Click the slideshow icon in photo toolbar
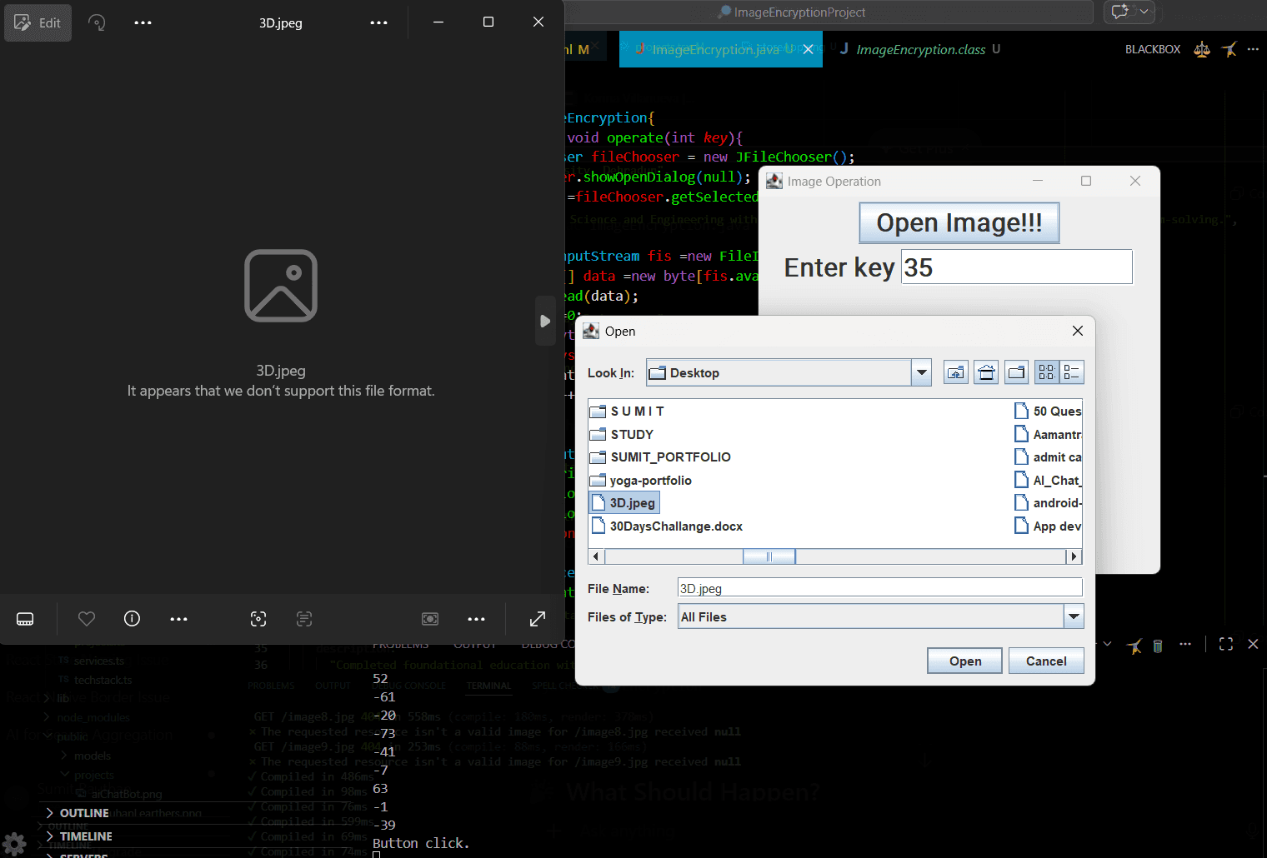Screen dimensions: 1267x858 (430, 619)
